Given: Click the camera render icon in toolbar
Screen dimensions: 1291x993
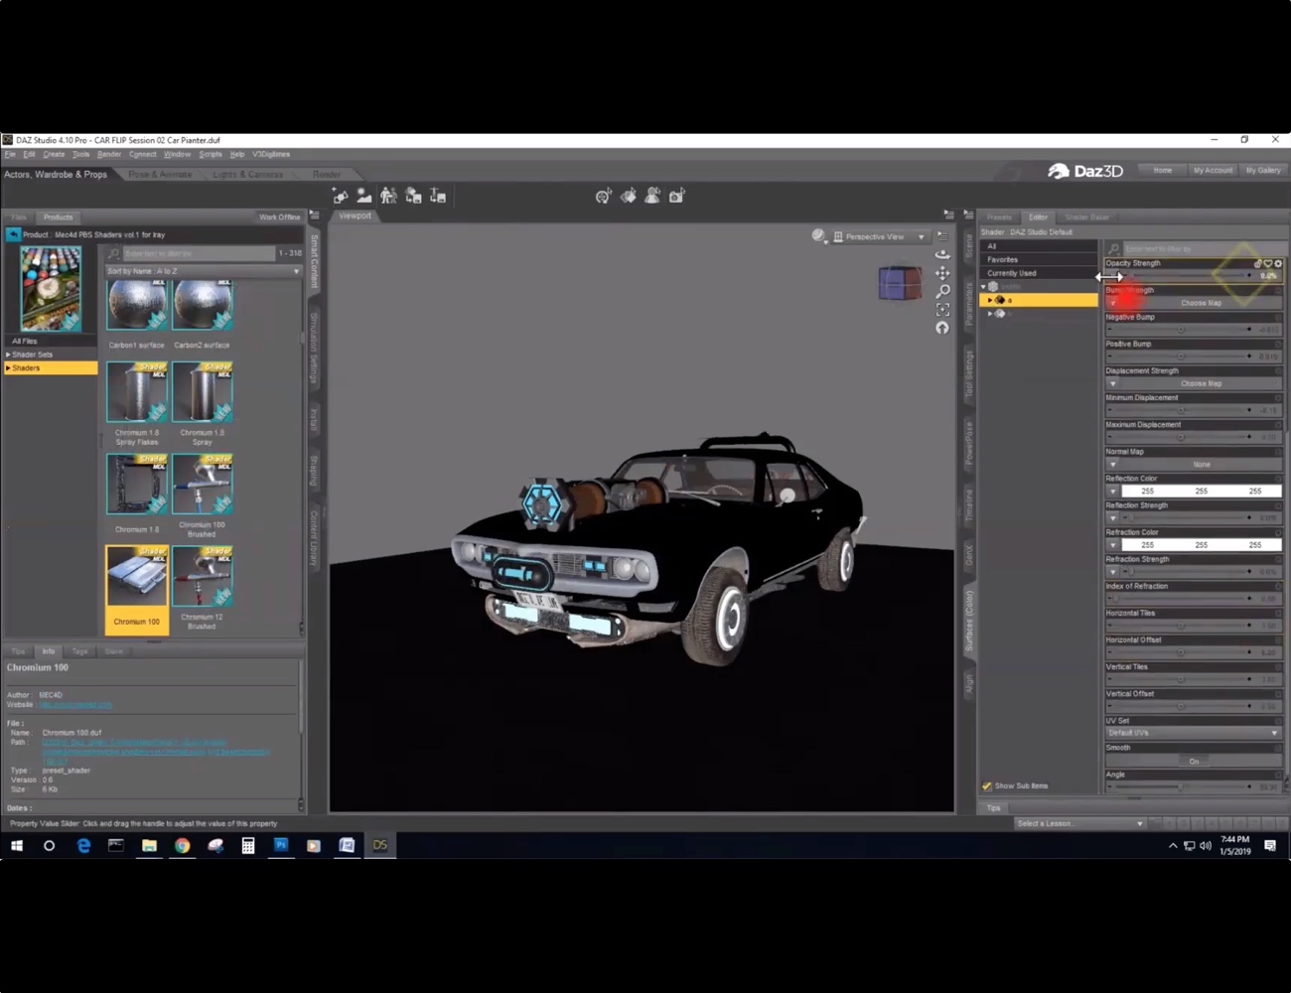Looking at the screenshot, I should (x=677, y=196).
